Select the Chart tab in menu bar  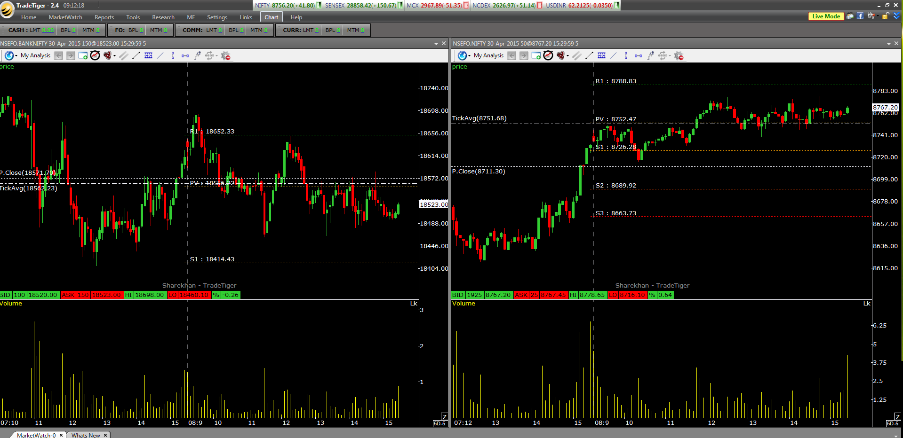[x=272, y=17]
